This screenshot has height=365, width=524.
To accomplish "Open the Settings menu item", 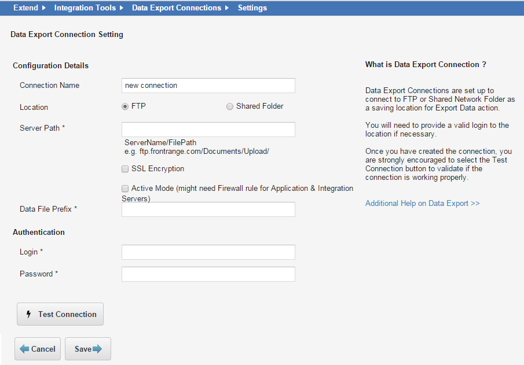I will pyautogui.click(x=252, y=8).
